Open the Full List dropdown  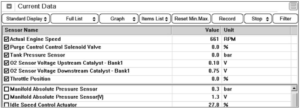point(75,19)
